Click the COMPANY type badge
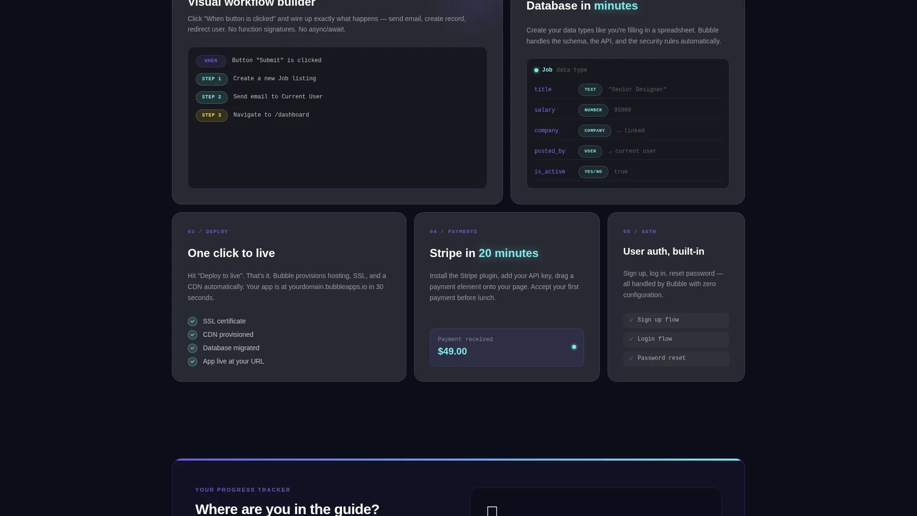This screenshot has width=917, height=516. click(595, 131)
